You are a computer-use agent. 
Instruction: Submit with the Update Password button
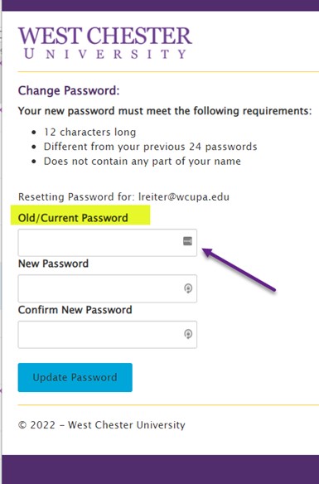pos(75,378)
